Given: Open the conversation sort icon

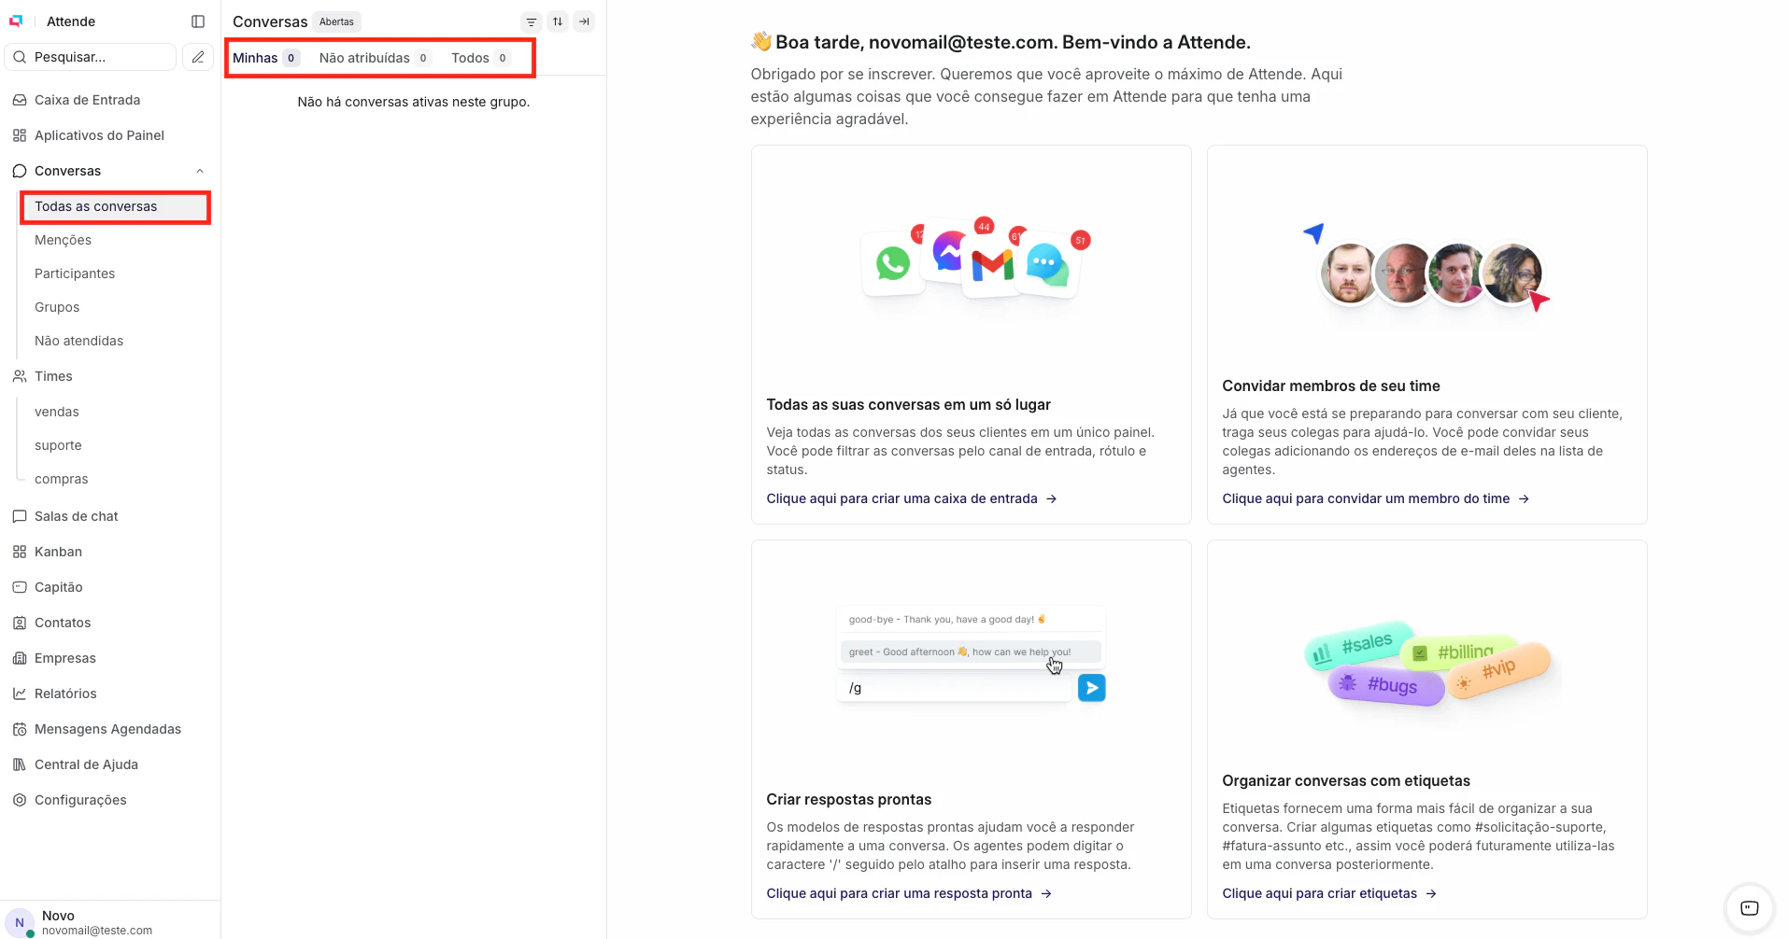Looking at the screenshot, I should pyautogui.click(x=558, y=21).
